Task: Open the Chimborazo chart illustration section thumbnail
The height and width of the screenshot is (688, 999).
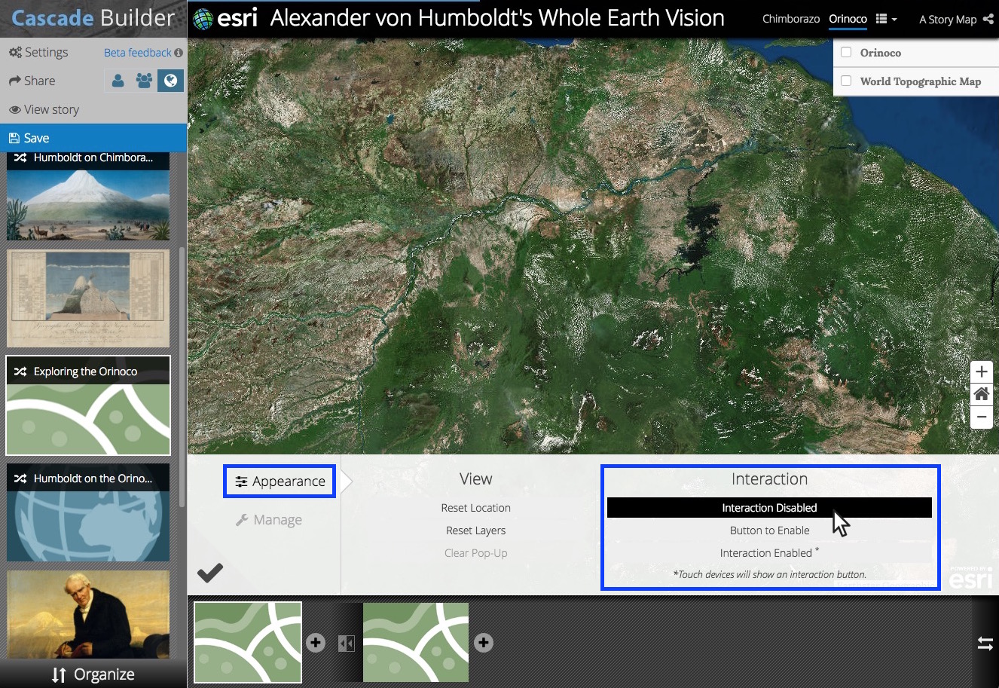Action: click(x=88, y=298)
